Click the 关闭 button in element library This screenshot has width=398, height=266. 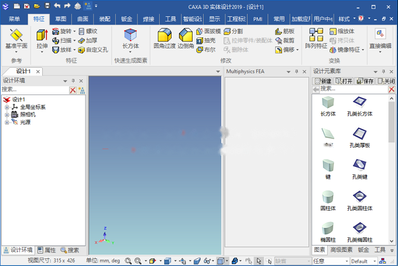point(386,81)
